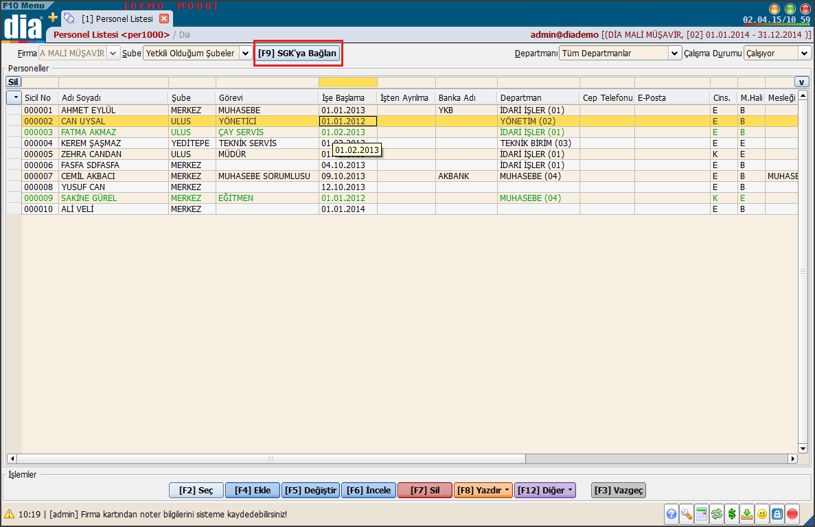815x527 pixels.
Task: Click the 01.01.2012 date cell of CAN UYSAL
Action: (347, 121)
